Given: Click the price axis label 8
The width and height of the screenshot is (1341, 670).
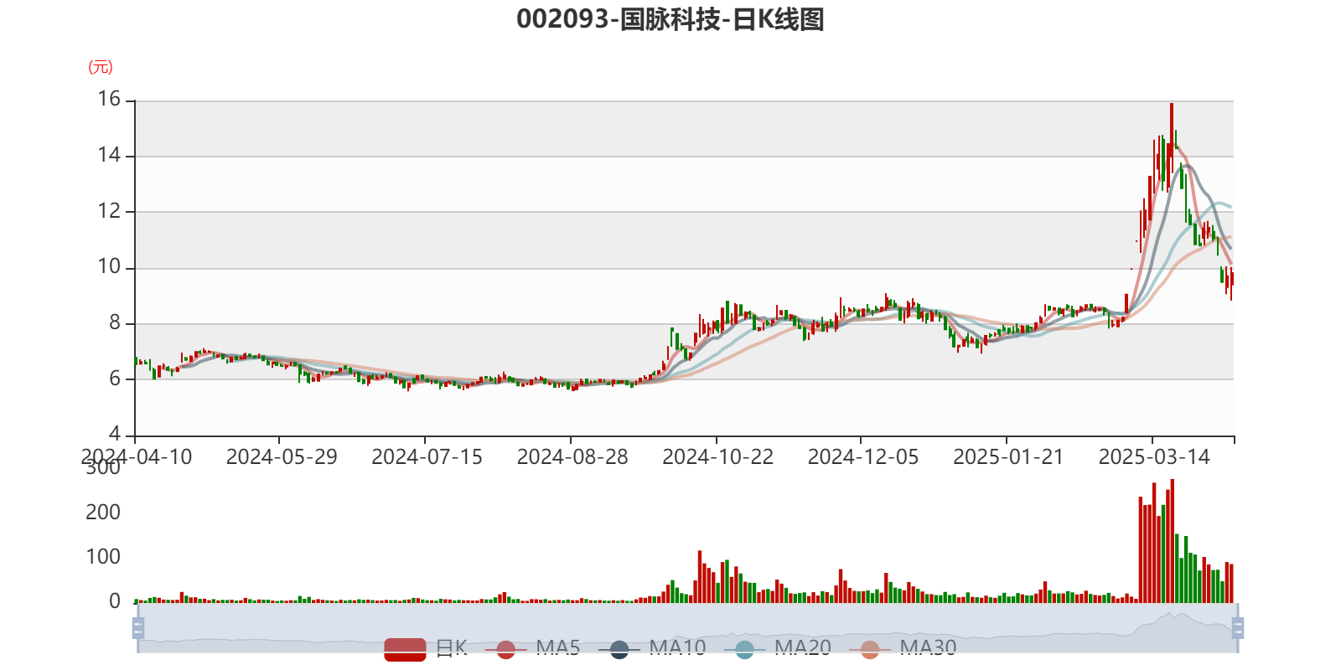Looking at the screenshot, I should point(115,323).
